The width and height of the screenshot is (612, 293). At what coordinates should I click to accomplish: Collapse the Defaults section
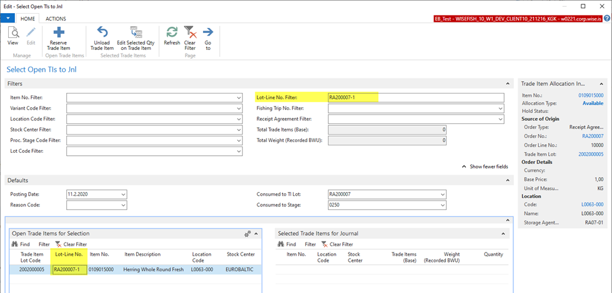tap(508, 180)
